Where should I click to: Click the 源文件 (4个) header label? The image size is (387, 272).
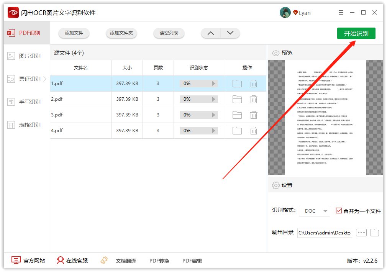pyautogui.click(x=69, y=53)
